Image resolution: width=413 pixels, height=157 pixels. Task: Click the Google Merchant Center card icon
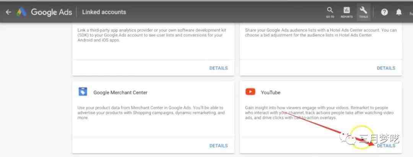coord(83,92)
